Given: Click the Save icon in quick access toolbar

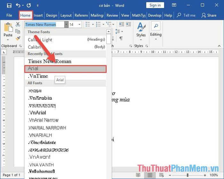Looking at the screenshot, I should (x=9, y=5).
